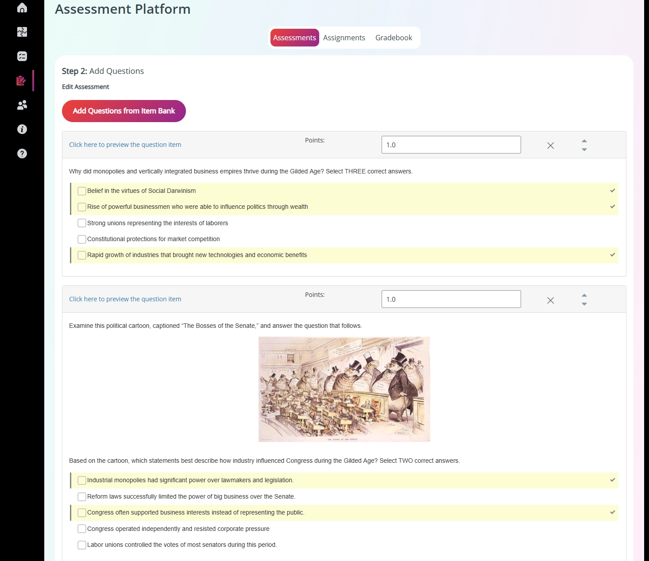The width and height of the screenshot is (649, 561).
Task: Move the cartoon question up
Action: click(584, 295)
